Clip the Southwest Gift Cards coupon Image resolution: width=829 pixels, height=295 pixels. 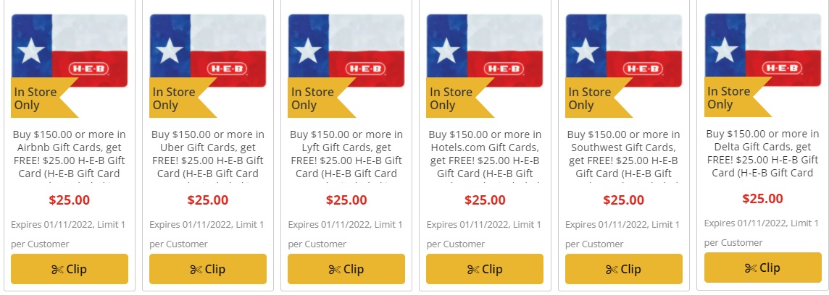624,269
